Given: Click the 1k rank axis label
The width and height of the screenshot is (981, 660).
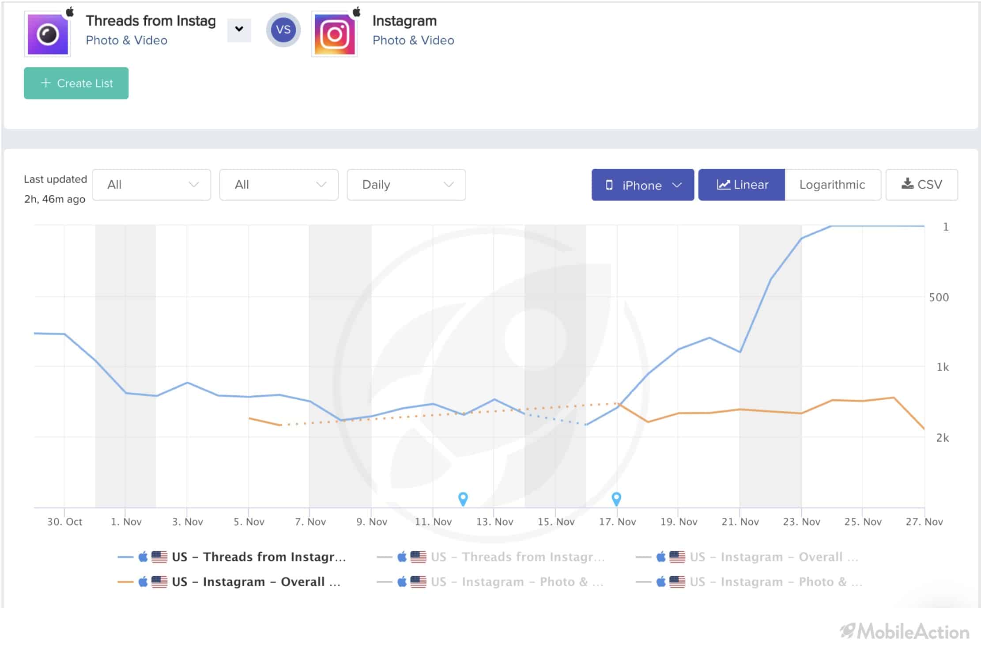Looking at the screenshot, I should [943, 367].
